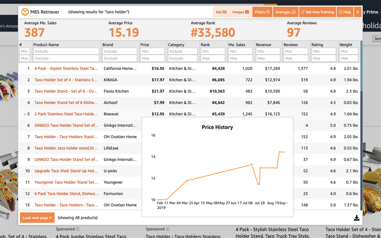The height and width of the screenshot is (238, 381).
Task: Download results with the export icon
Action: (357, 218)
